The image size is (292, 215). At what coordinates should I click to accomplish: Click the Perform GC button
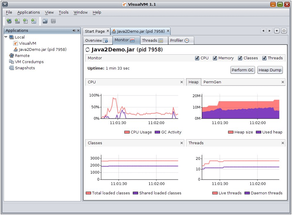point(243,70)
